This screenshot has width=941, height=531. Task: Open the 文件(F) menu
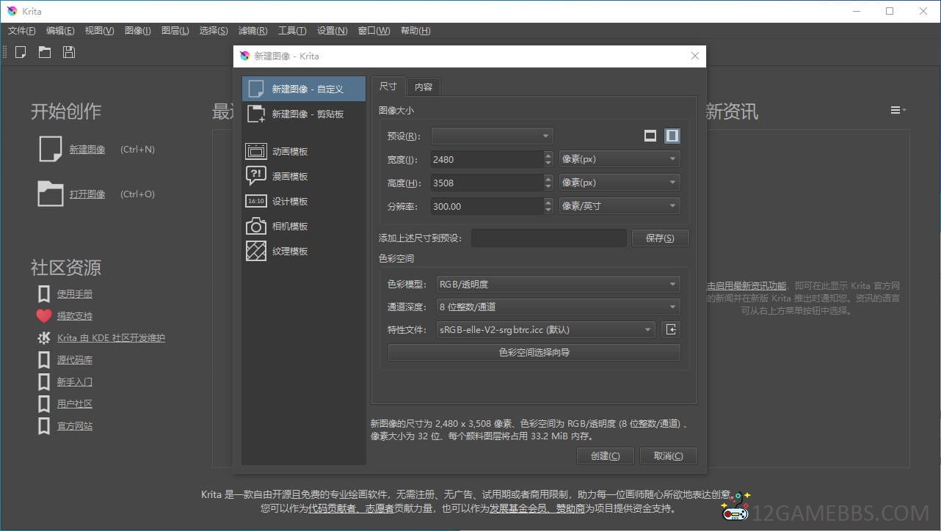coord(21,31)
